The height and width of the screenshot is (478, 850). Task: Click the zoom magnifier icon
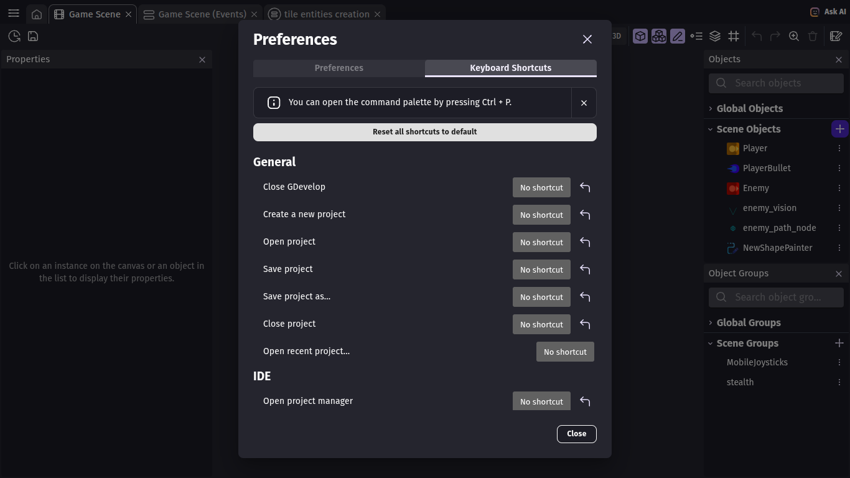(794, 36)
